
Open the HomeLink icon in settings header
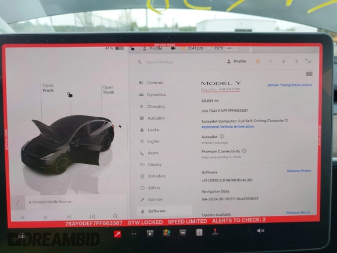(x=271, y=62)
